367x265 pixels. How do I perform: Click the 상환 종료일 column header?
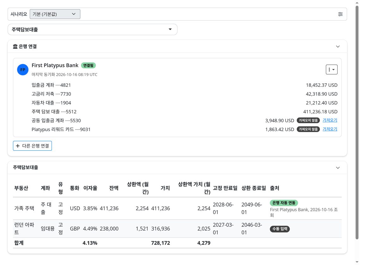point(253,188)
